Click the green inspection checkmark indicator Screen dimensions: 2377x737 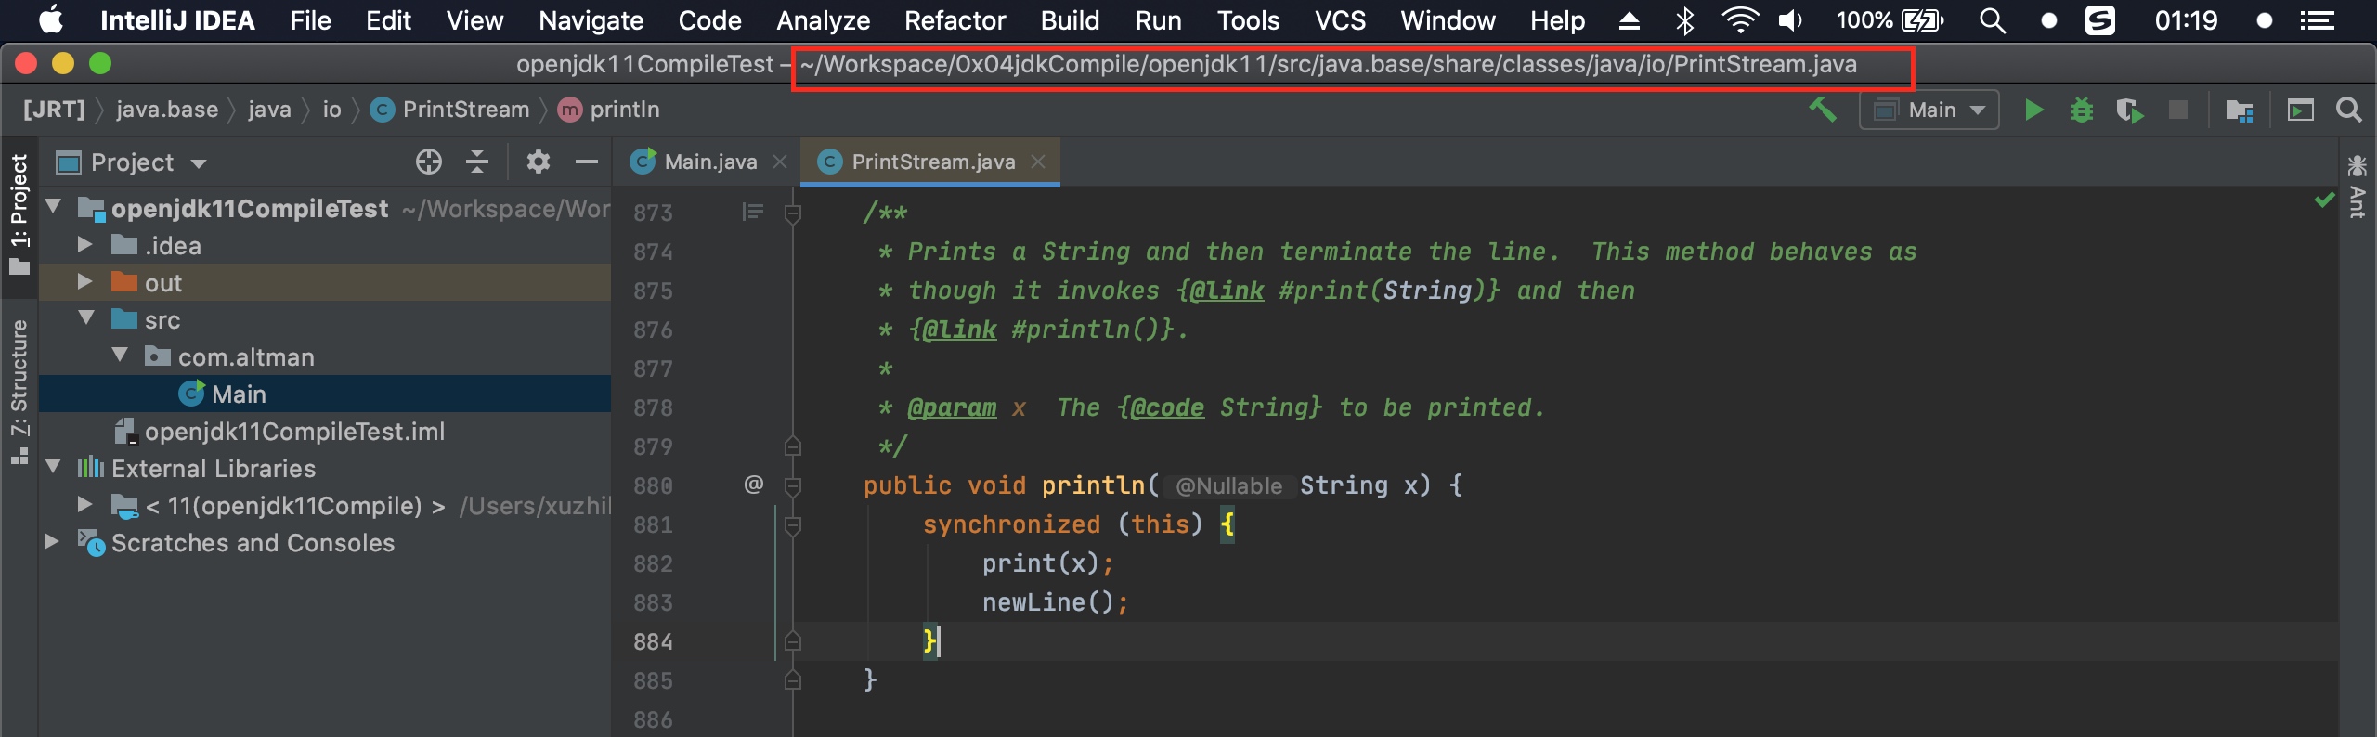click(2324, 200)
